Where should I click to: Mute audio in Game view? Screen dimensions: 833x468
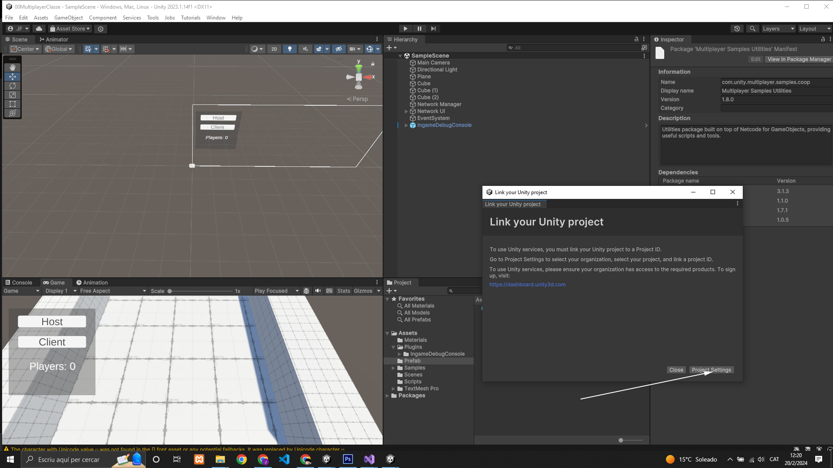point(318,291)
